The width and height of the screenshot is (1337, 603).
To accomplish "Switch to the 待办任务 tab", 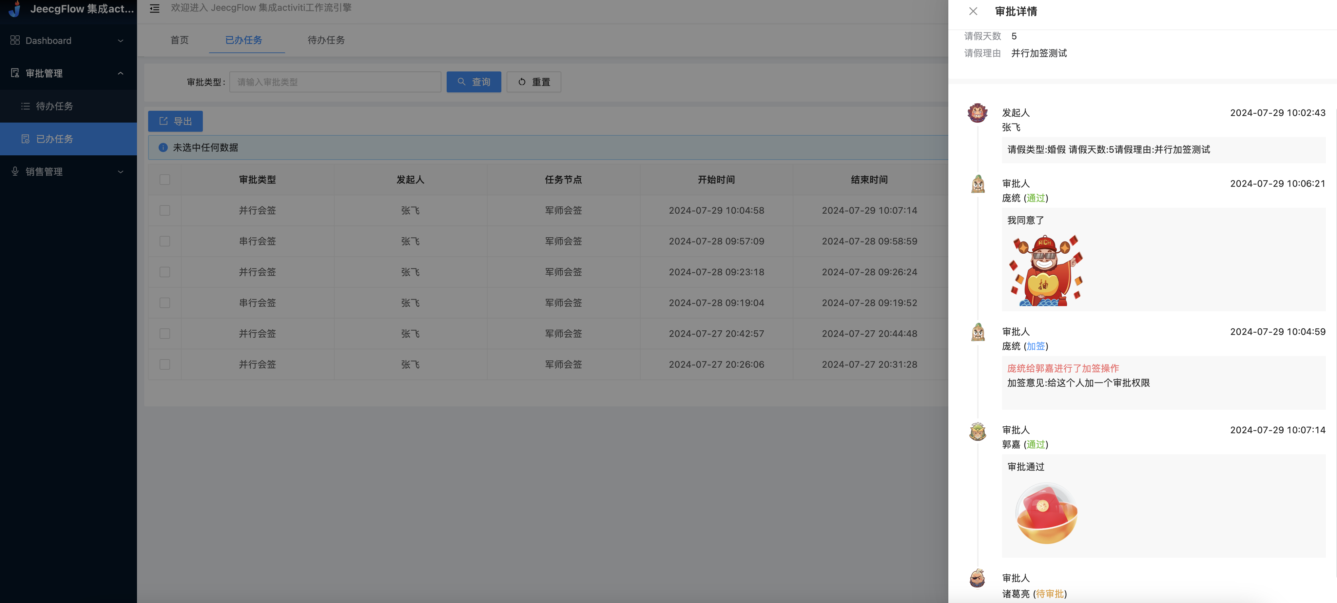I will 326,40.
